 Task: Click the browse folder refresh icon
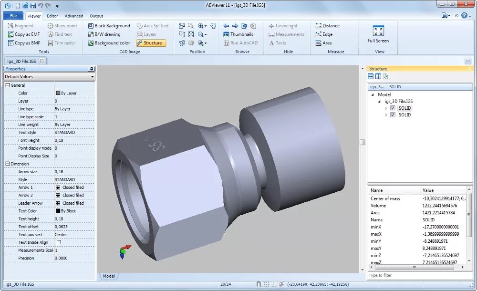[x=244, y=26]
